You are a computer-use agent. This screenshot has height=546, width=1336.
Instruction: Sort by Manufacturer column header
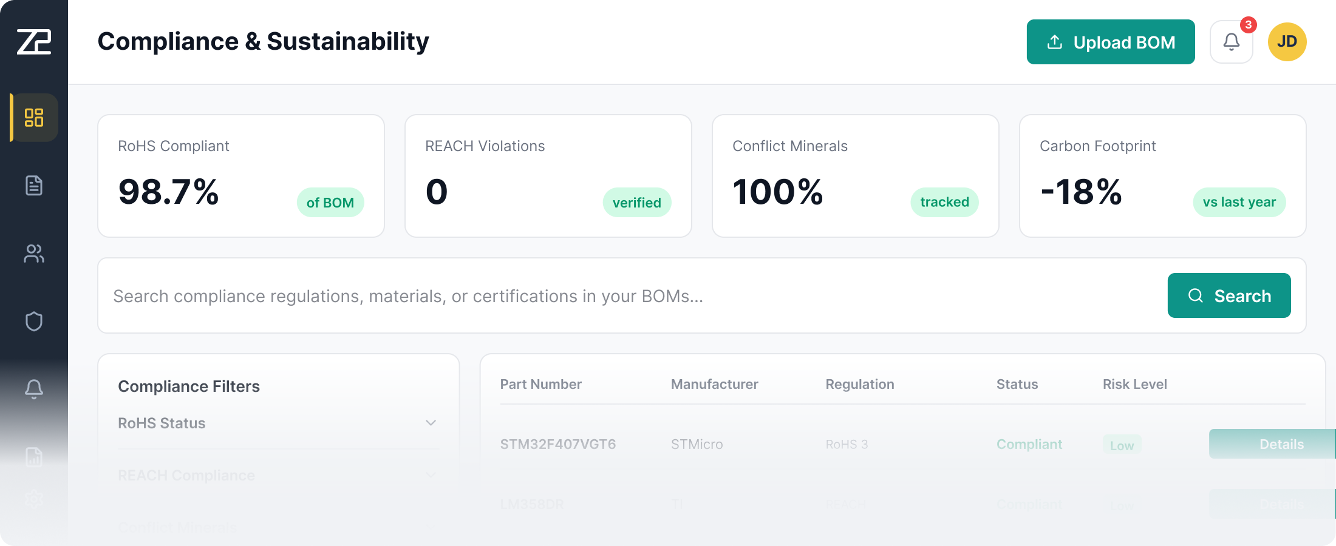click(x=714, y=384)
